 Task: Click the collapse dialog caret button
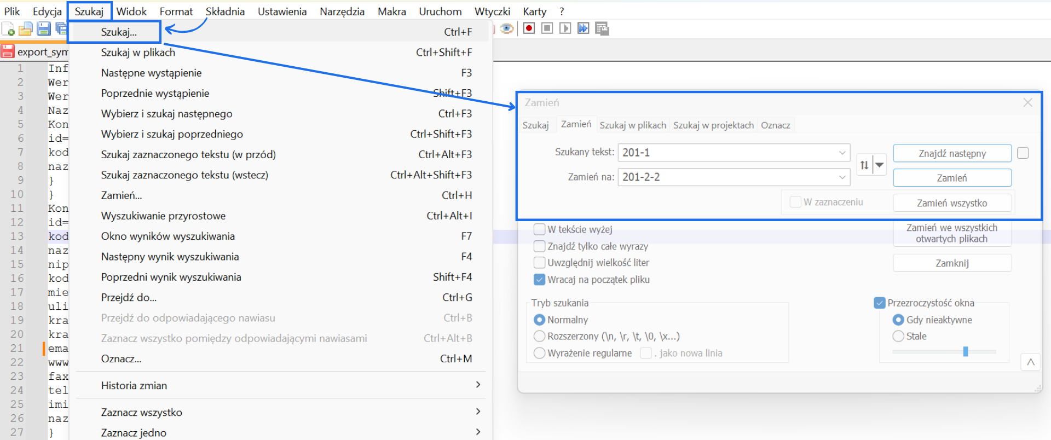(x=1030, y=362)
